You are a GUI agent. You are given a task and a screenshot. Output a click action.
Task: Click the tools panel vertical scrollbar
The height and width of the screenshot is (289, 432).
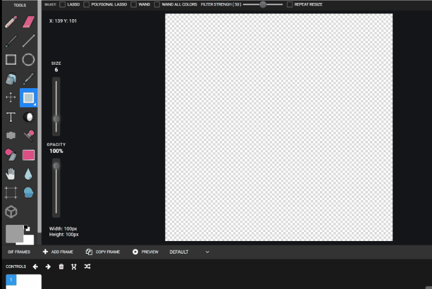40,116
